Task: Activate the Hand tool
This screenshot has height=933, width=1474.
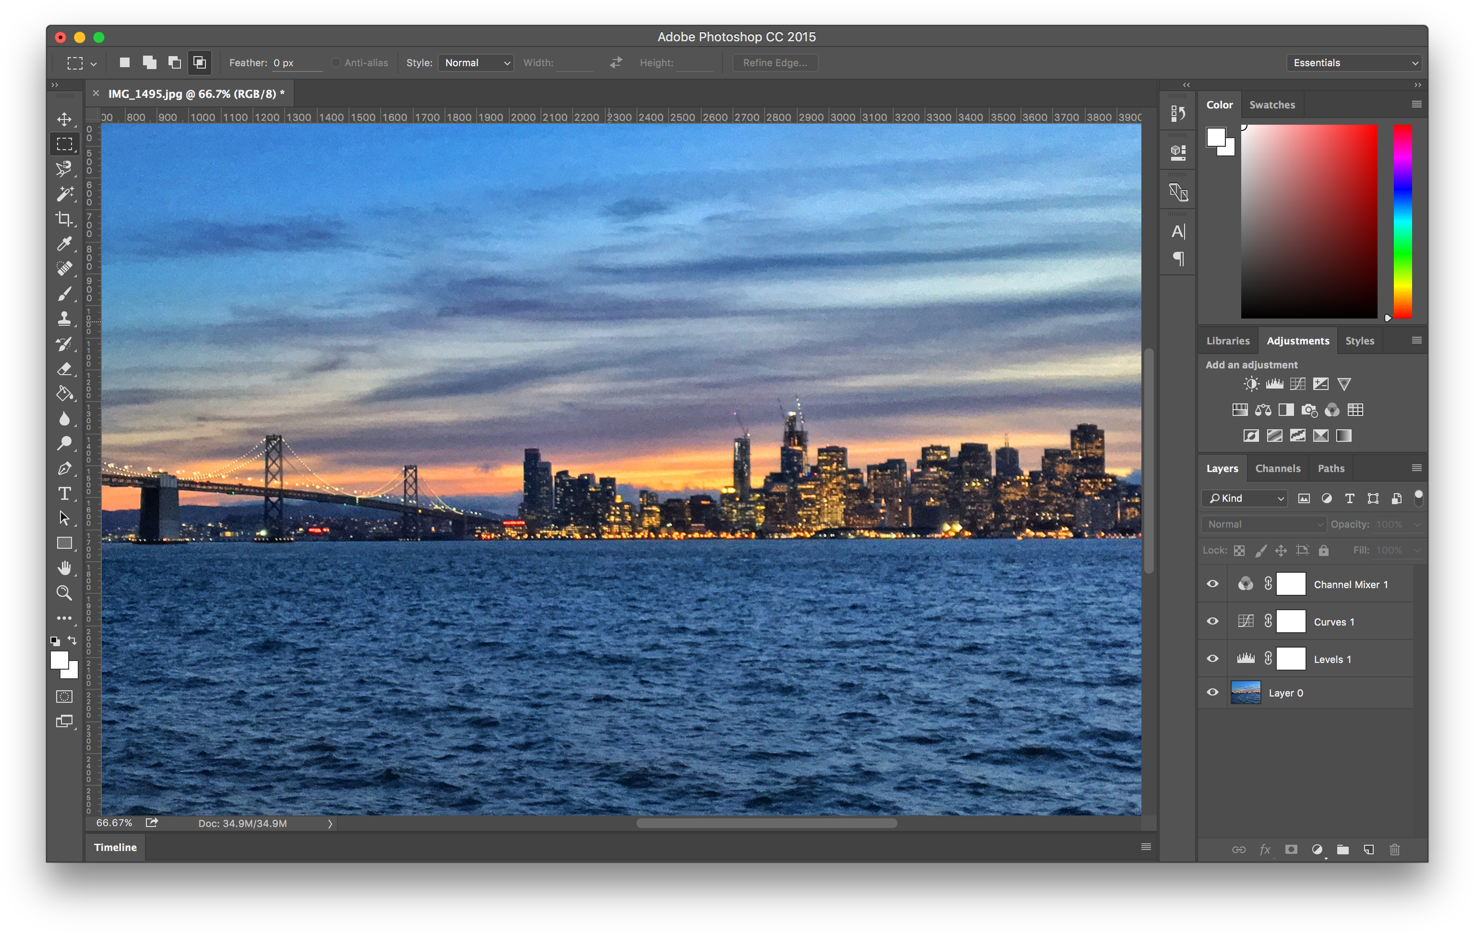Action: point(64,568)
